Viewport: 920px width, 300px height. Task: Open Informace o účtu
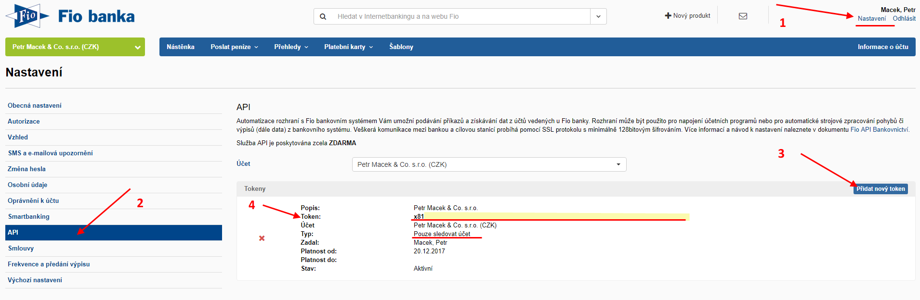882,47
